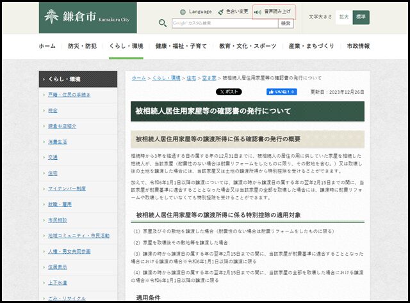Open 人権・男女共同参画 sidebar link
This screenshot has width=410, height=303.
click(69, 251)
